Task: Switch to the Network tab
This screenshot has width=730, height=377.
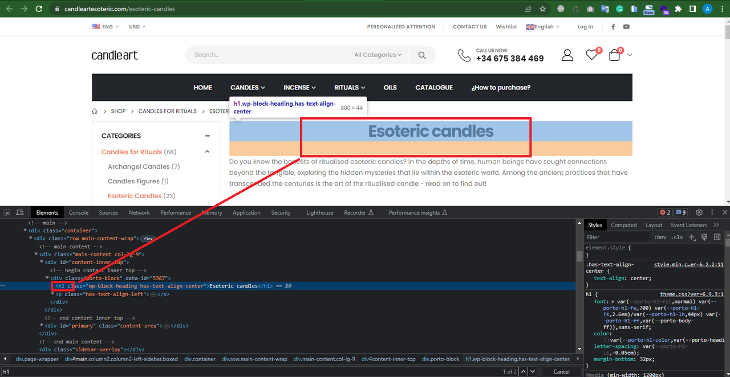Action: (139, 212)
